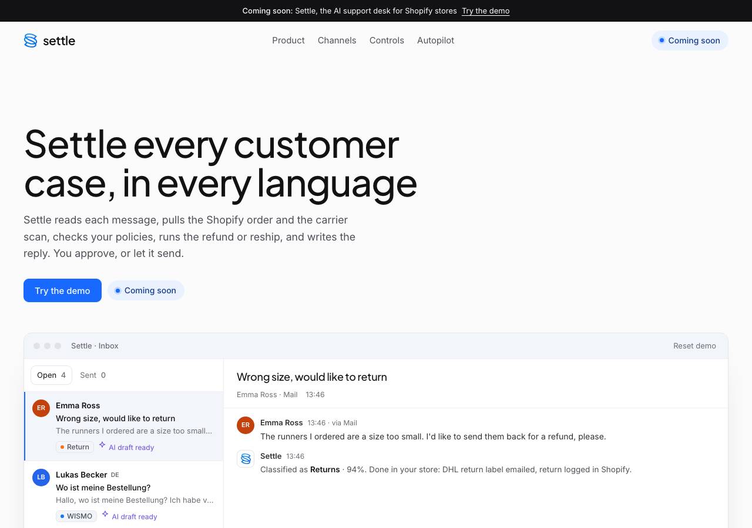
Task: Click the settle logo icon in header
Action: pyautogui.click(x=31, y=40)
